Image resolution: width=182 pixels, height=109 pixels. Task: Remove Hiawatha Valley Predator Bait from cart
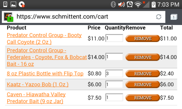coord(143,98)
